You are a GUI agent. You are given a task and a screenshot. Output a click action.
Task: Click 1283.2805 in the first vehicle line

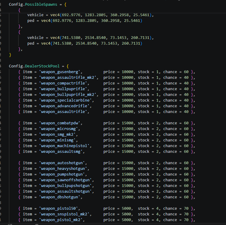point(95,15)
